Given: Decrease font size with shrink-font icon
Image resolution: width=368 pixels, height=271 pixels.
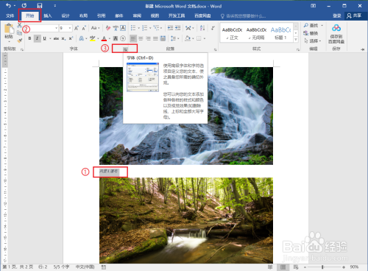Looking at the screenshot, I should coord(84,28).
